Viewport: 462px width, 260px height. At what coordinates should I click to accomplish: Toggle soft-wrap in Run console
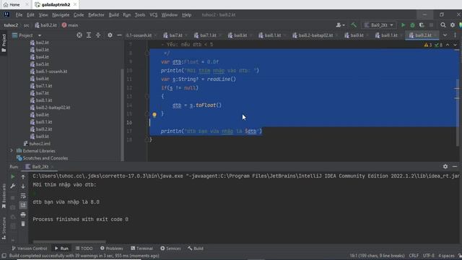(23, 196)
